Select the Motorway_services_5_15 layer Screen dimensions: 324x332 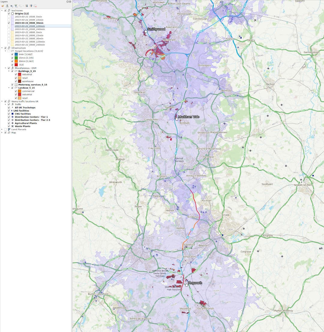point(33,85)
